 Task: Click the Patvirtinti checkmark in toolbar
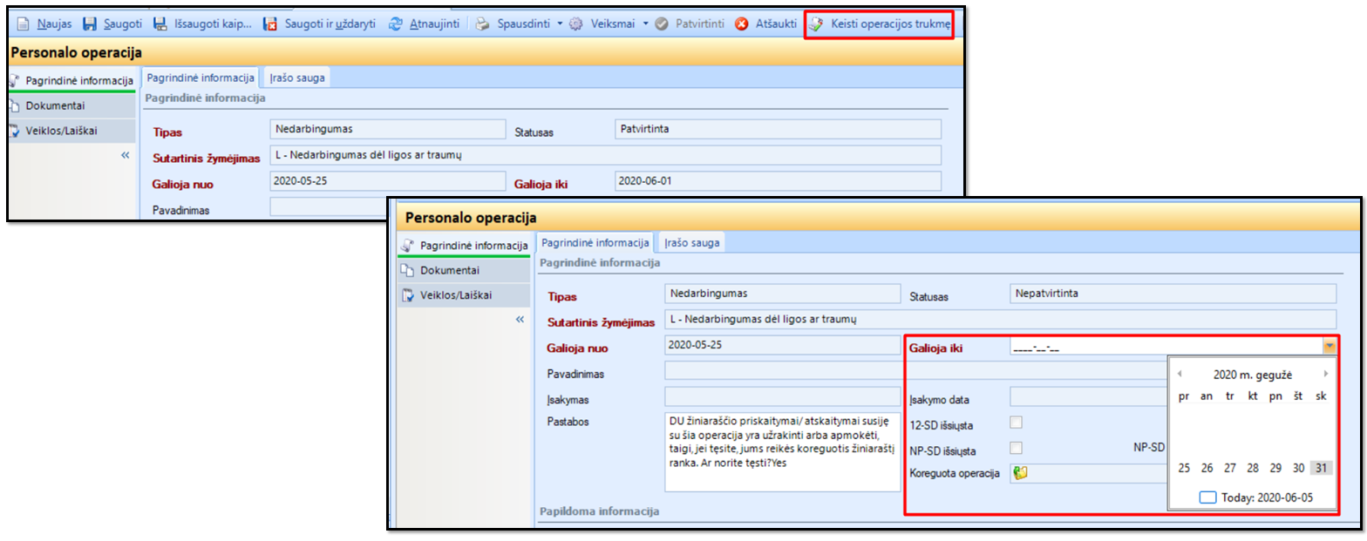[662, 24]
